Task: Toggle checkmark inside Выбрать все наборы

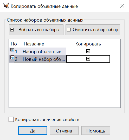Action: point(12,30)
